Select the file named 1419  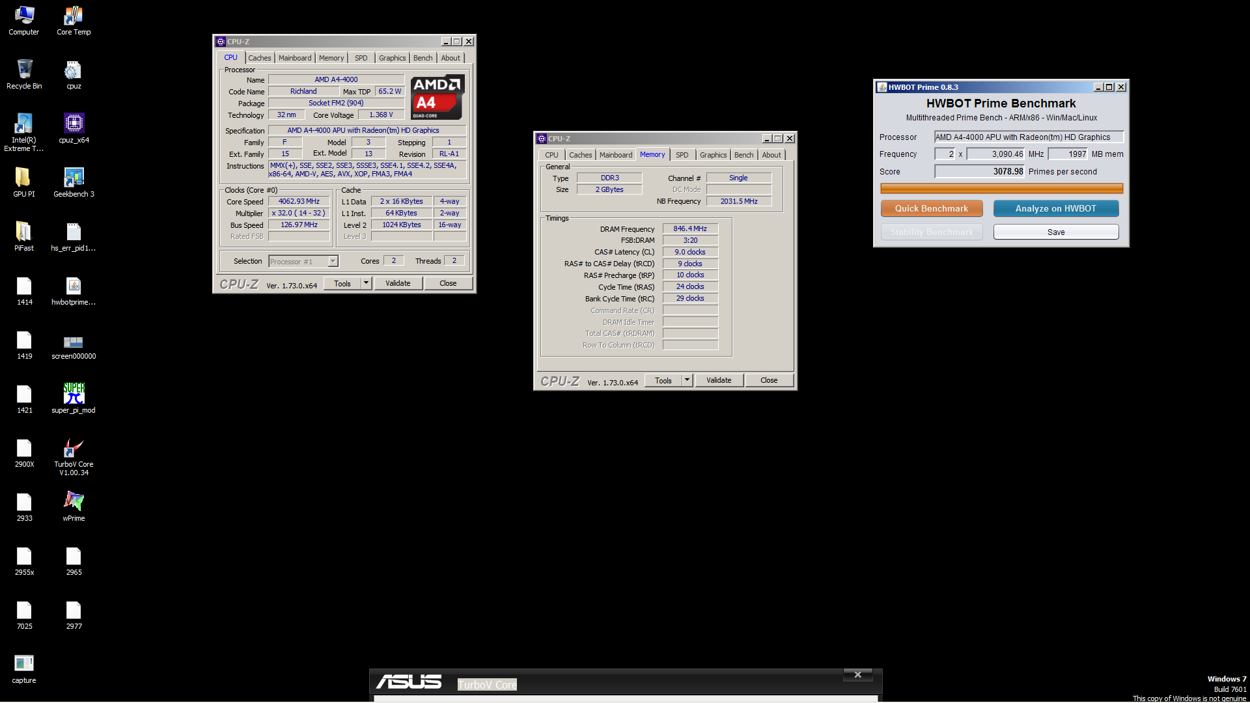(24, 344)
